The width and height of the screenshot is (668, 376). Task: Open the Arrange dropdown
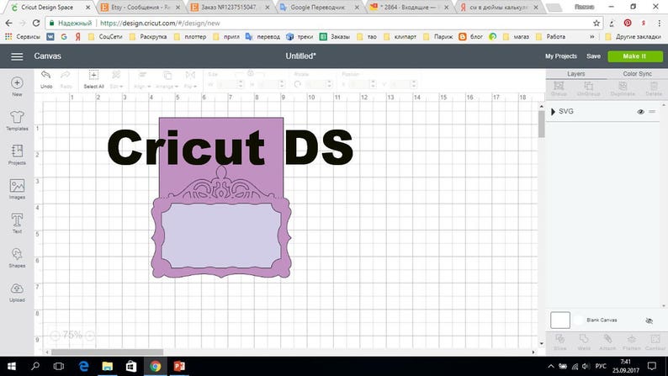pos(167,79)
